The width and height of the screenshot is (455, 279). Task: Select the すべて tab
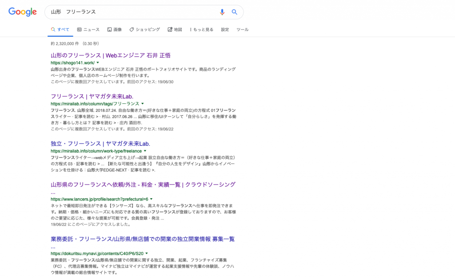click(x=60, y=30)
